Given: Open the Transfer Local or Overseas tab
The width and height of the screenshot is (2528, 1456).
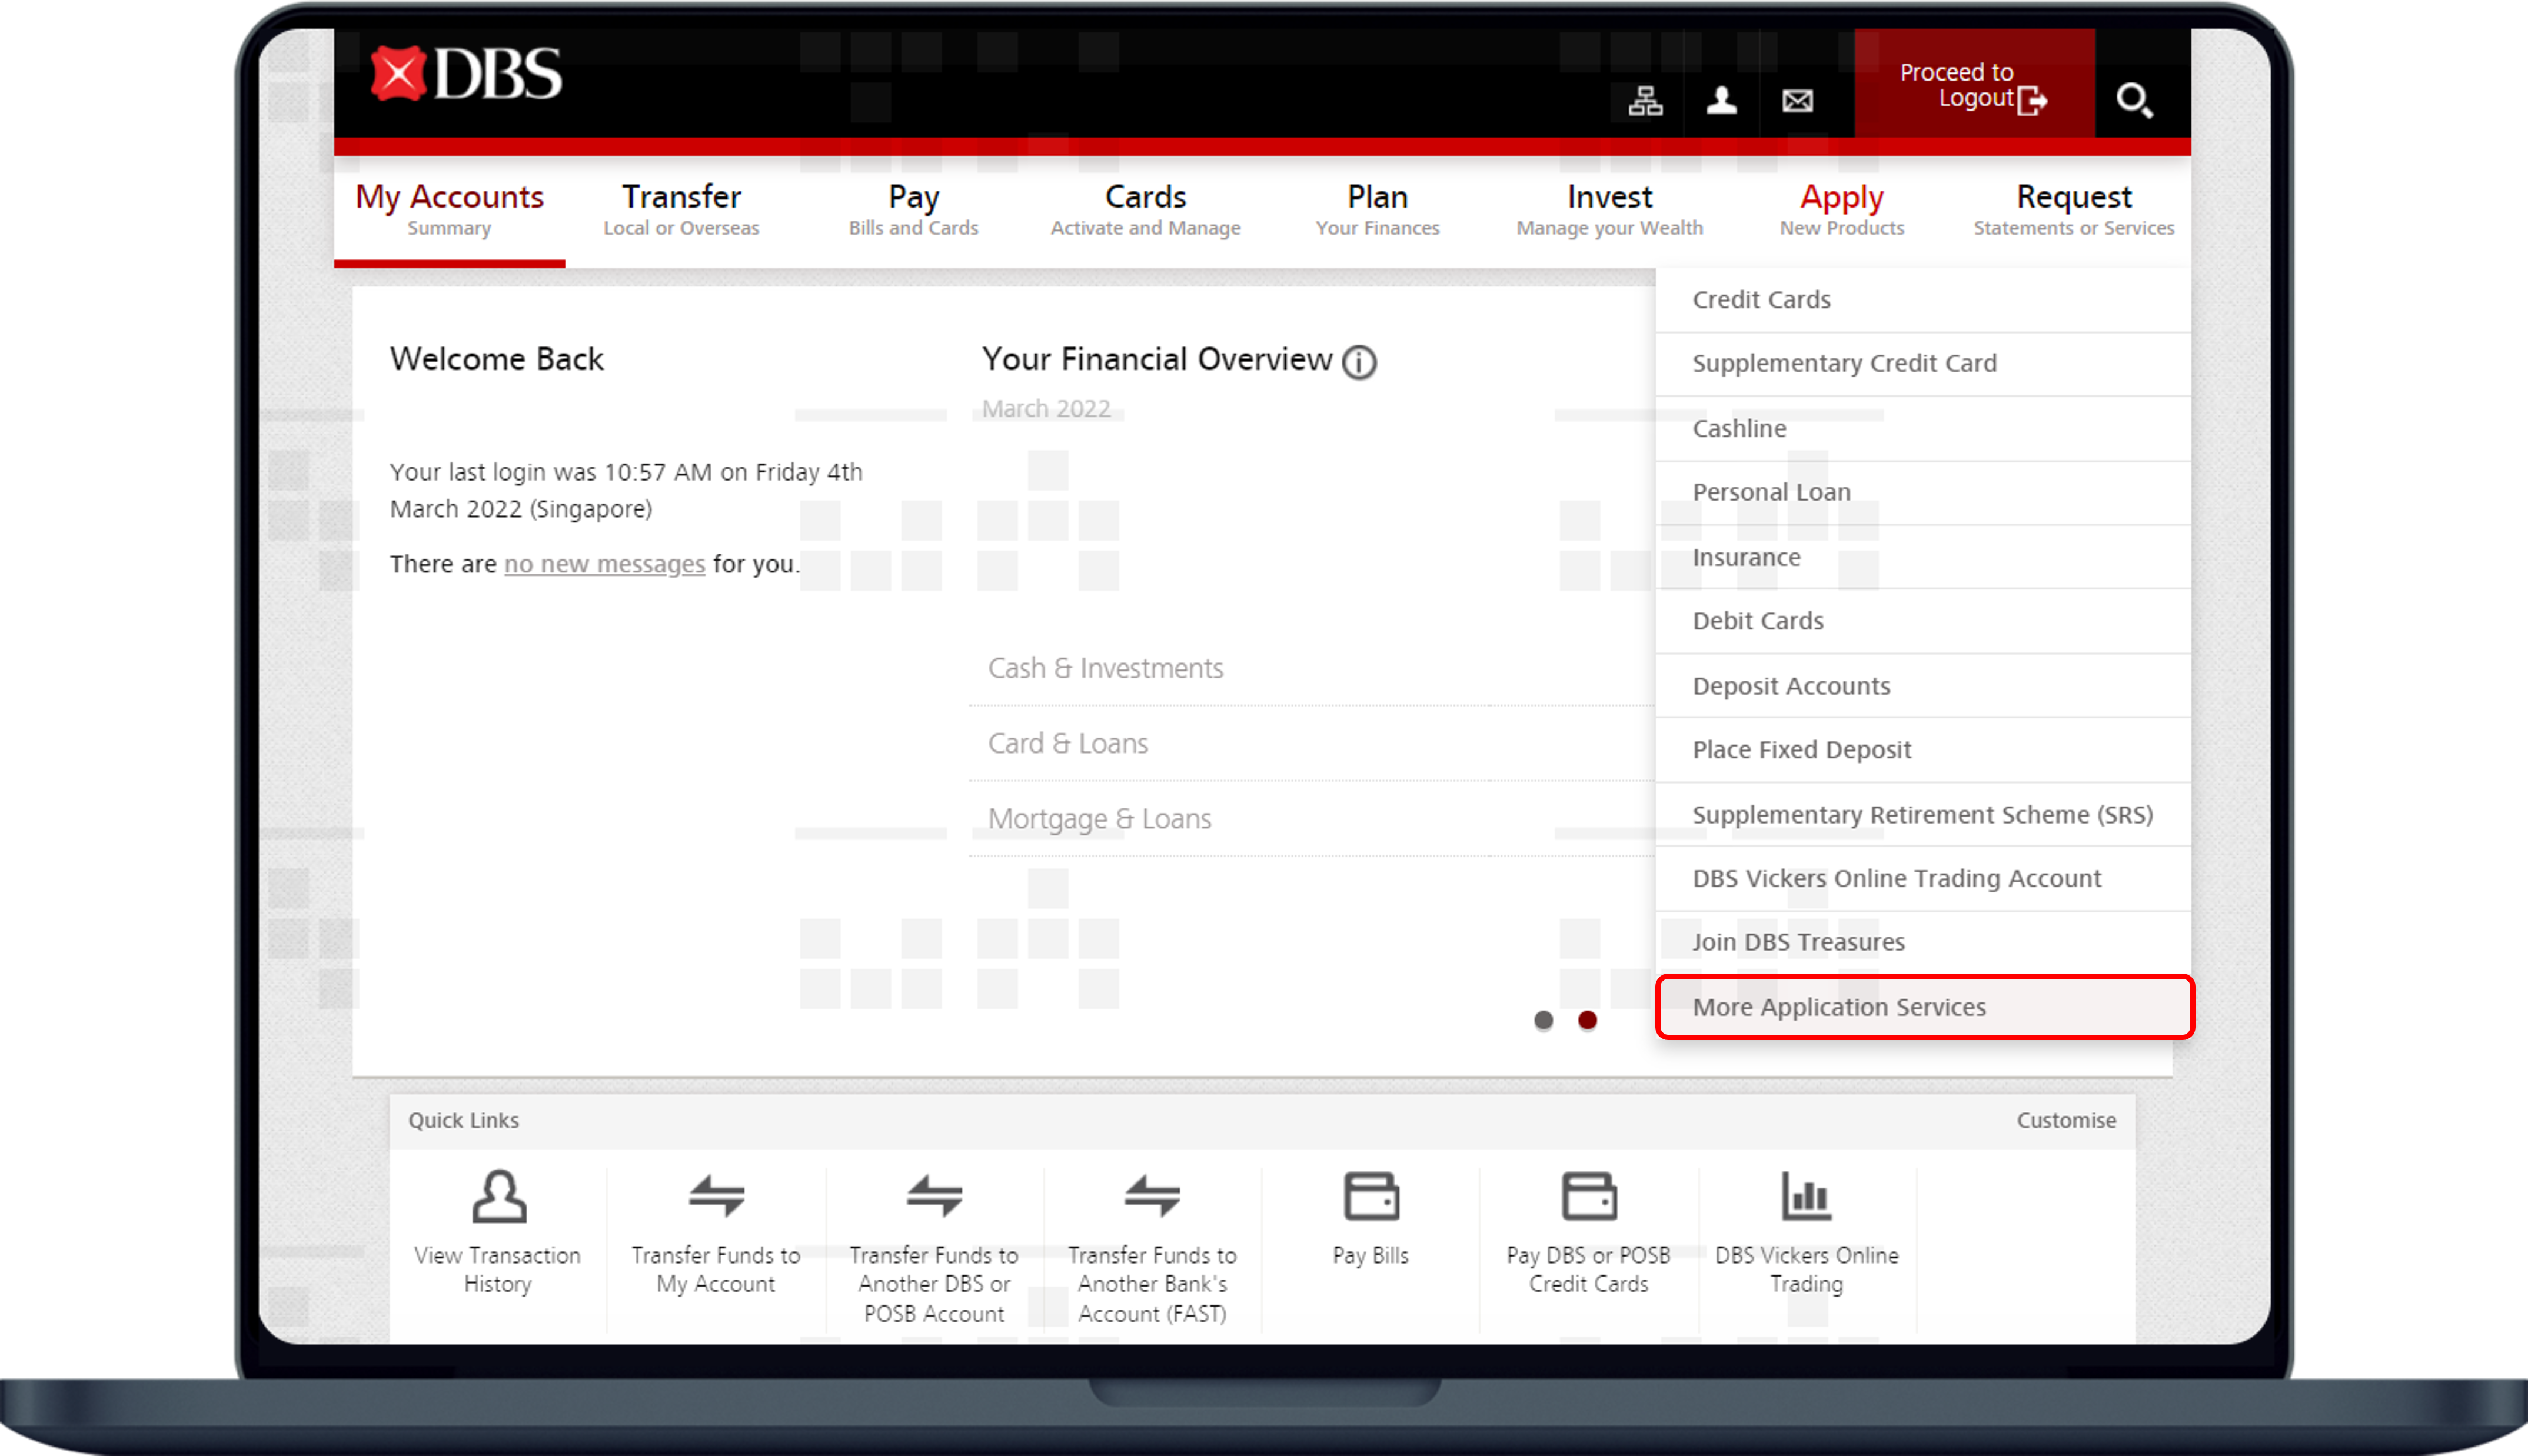Looking at the screenshot, I should 681,210.
